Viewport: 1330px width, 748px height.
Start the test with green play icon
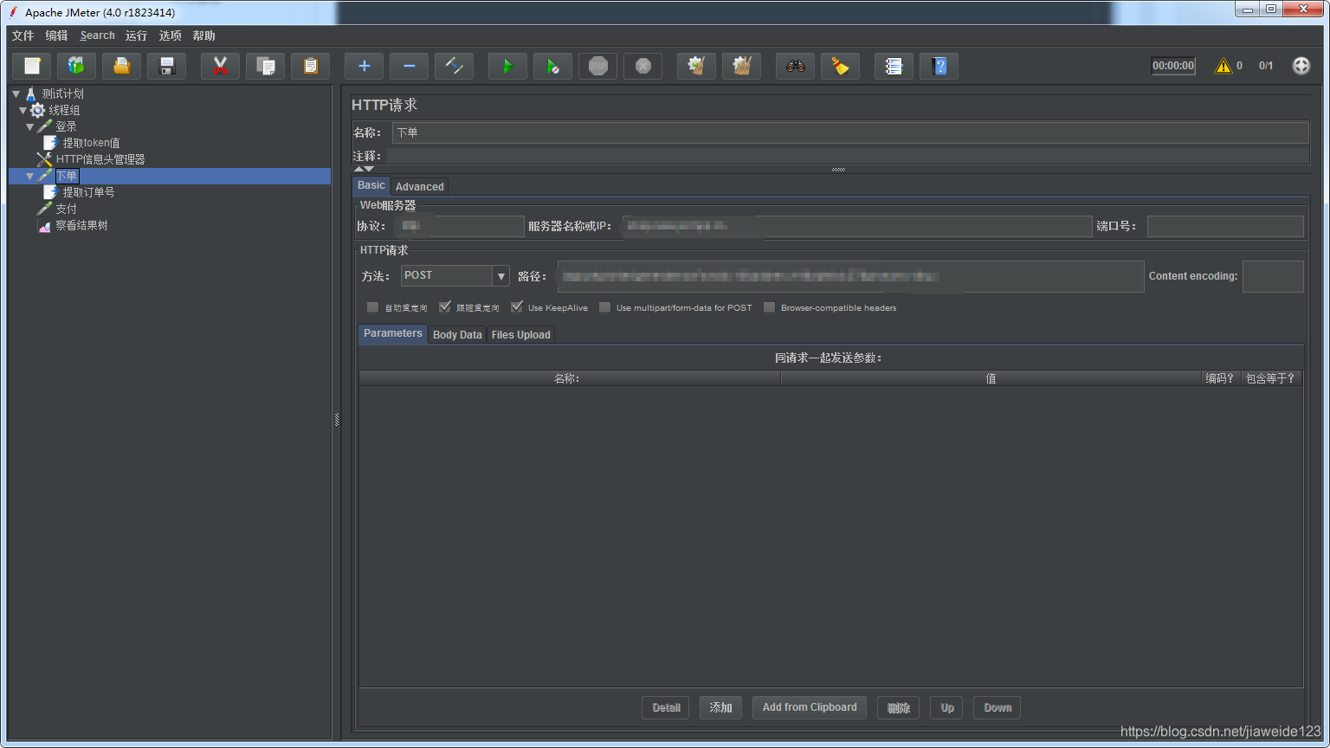click(x=508, y=66)
